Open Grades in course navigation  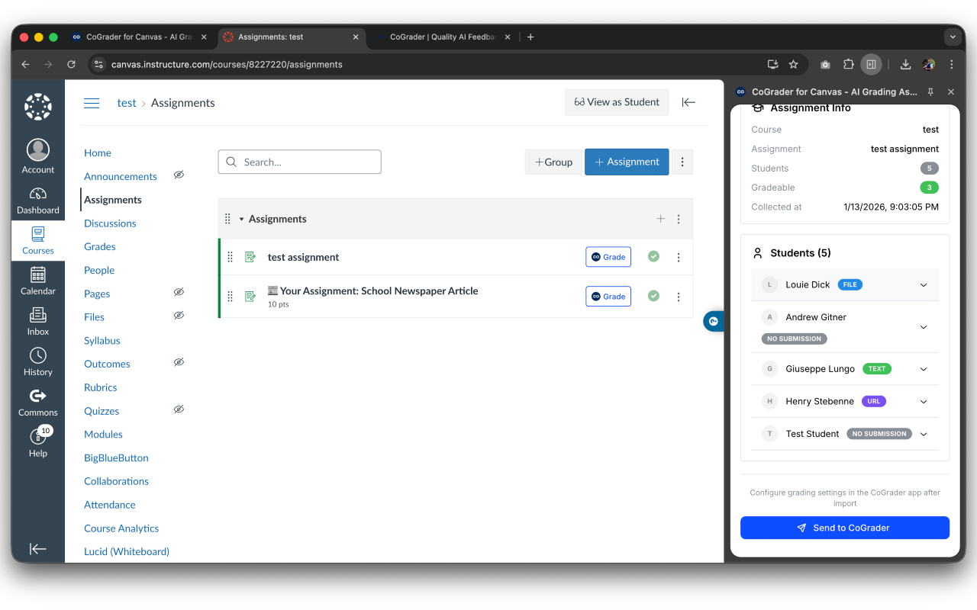100,246
